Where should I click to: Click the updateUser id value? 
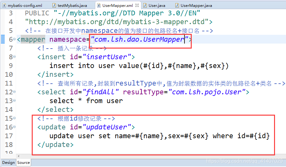pos(107,127)
